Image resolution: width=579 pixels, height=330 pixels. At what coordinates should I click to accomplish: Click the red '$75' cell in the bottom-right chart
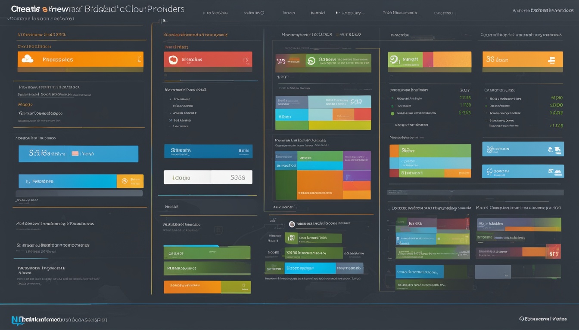click(x=554, y=251)
